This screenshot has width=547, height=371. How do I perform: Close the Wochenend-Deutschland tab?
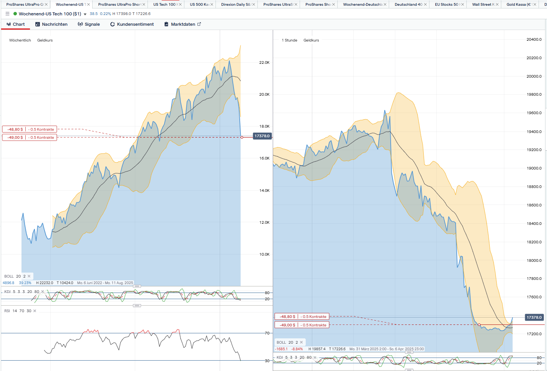point(385,5)
